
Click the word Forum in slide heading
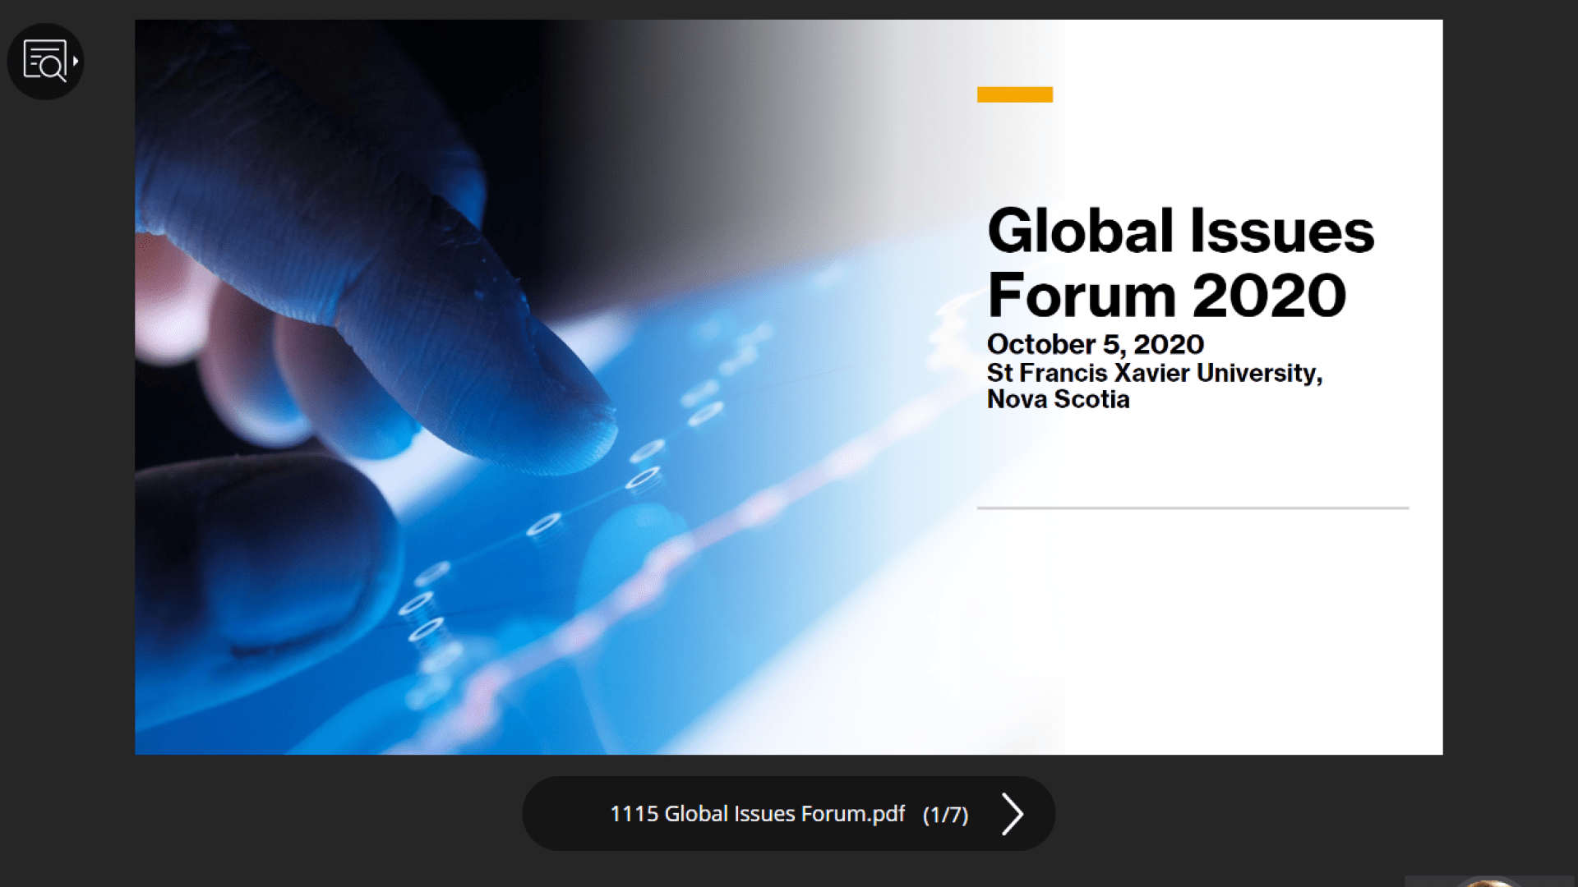[x=1082, y=296]
